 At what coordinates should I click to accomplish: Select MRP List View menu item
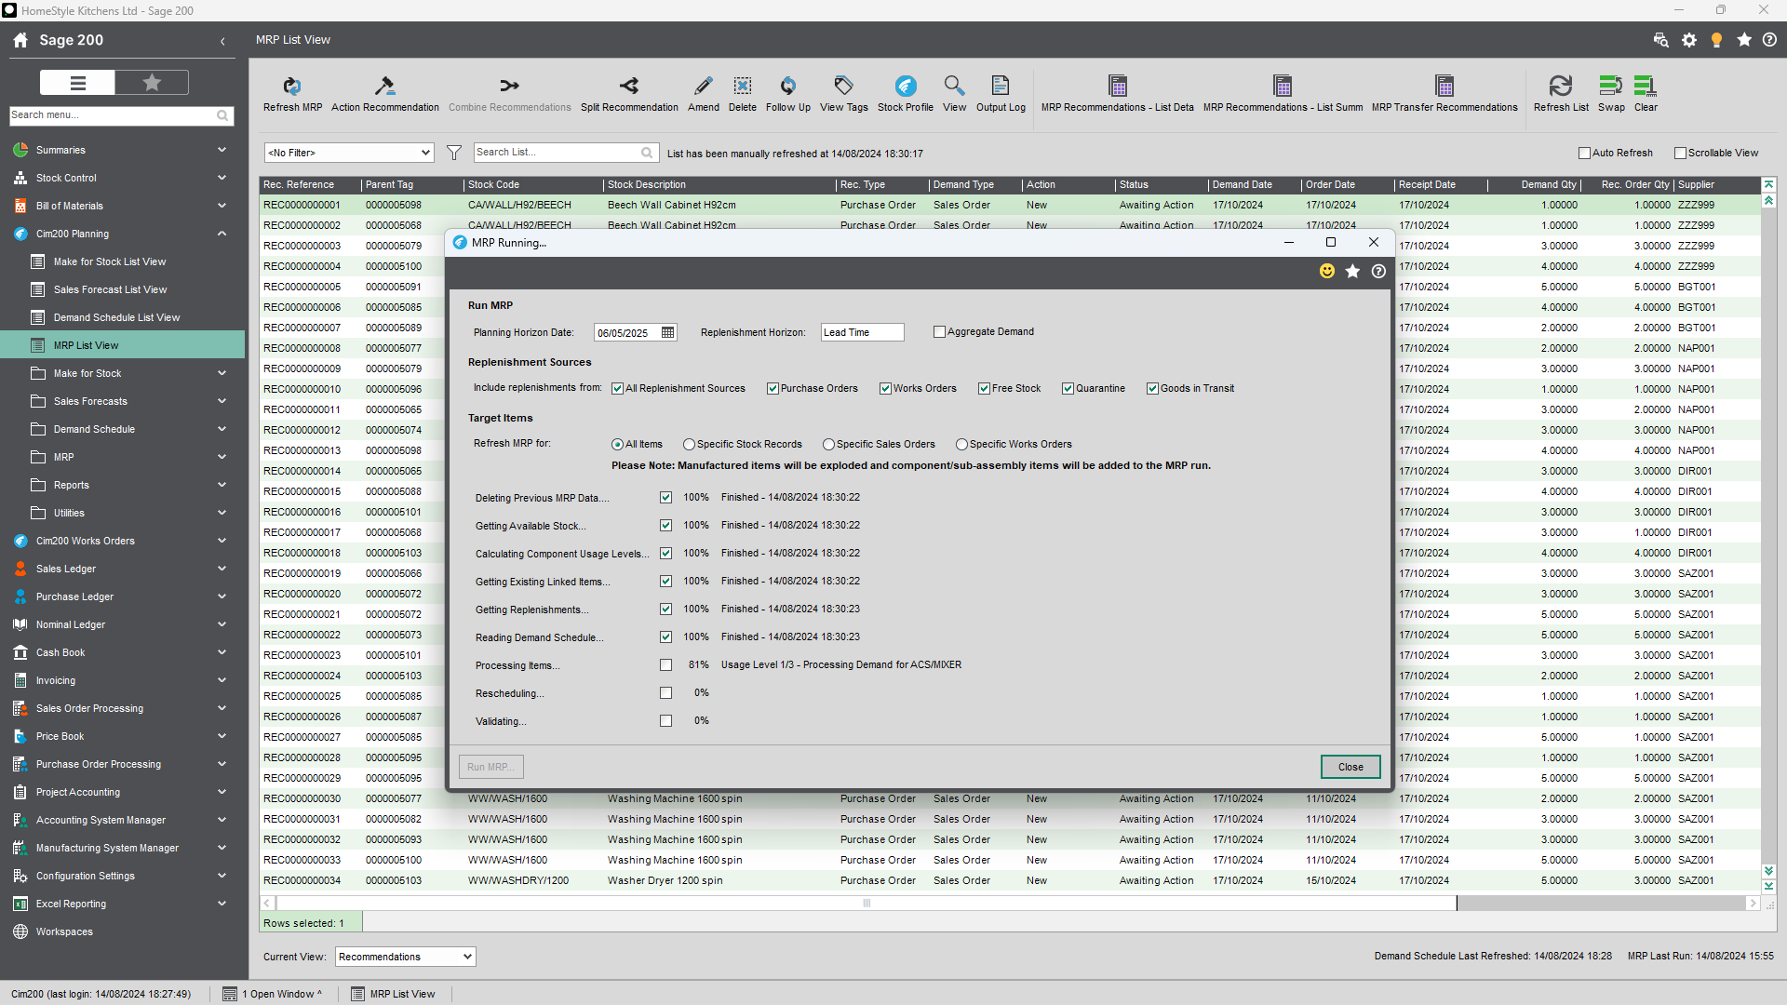pos(122,345)
